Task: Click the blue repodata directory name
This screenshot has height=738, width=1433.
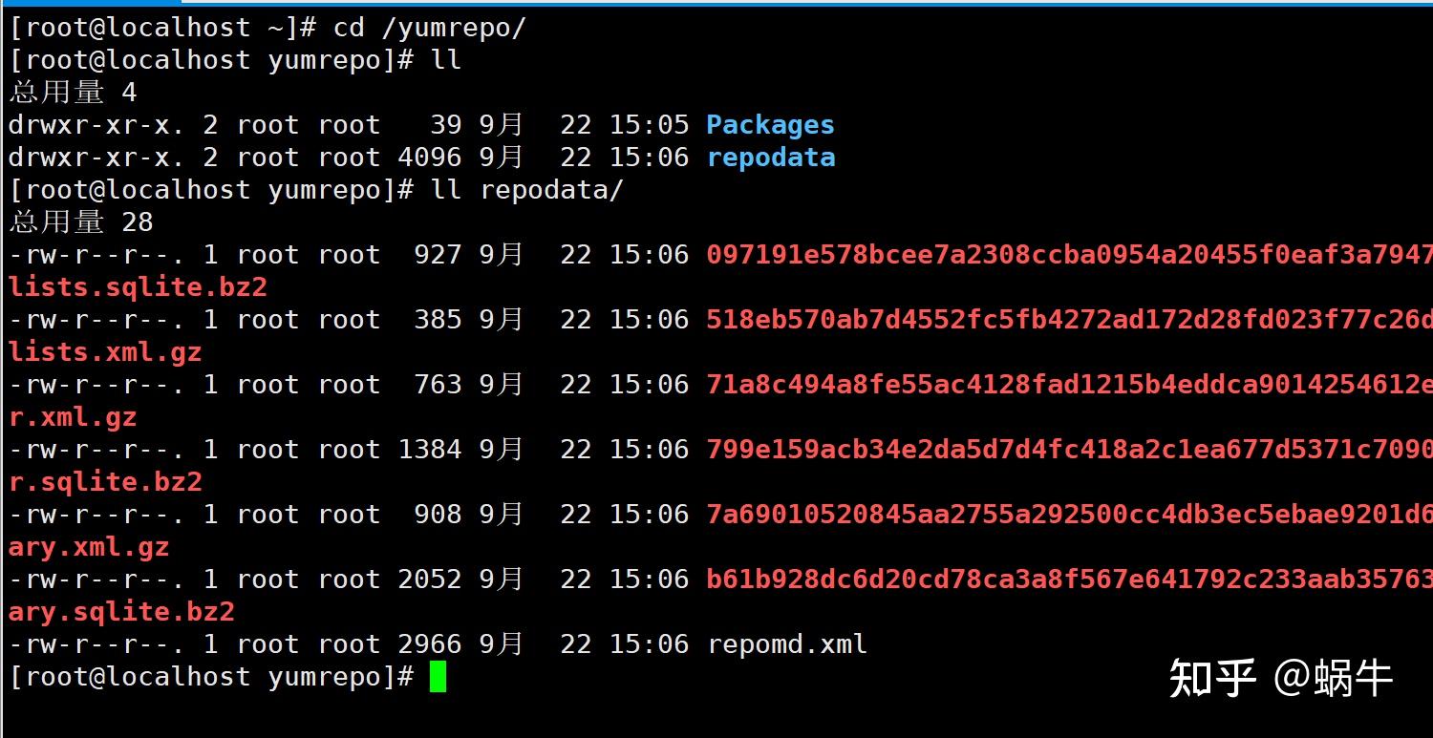Action: [x=770, y=158]
